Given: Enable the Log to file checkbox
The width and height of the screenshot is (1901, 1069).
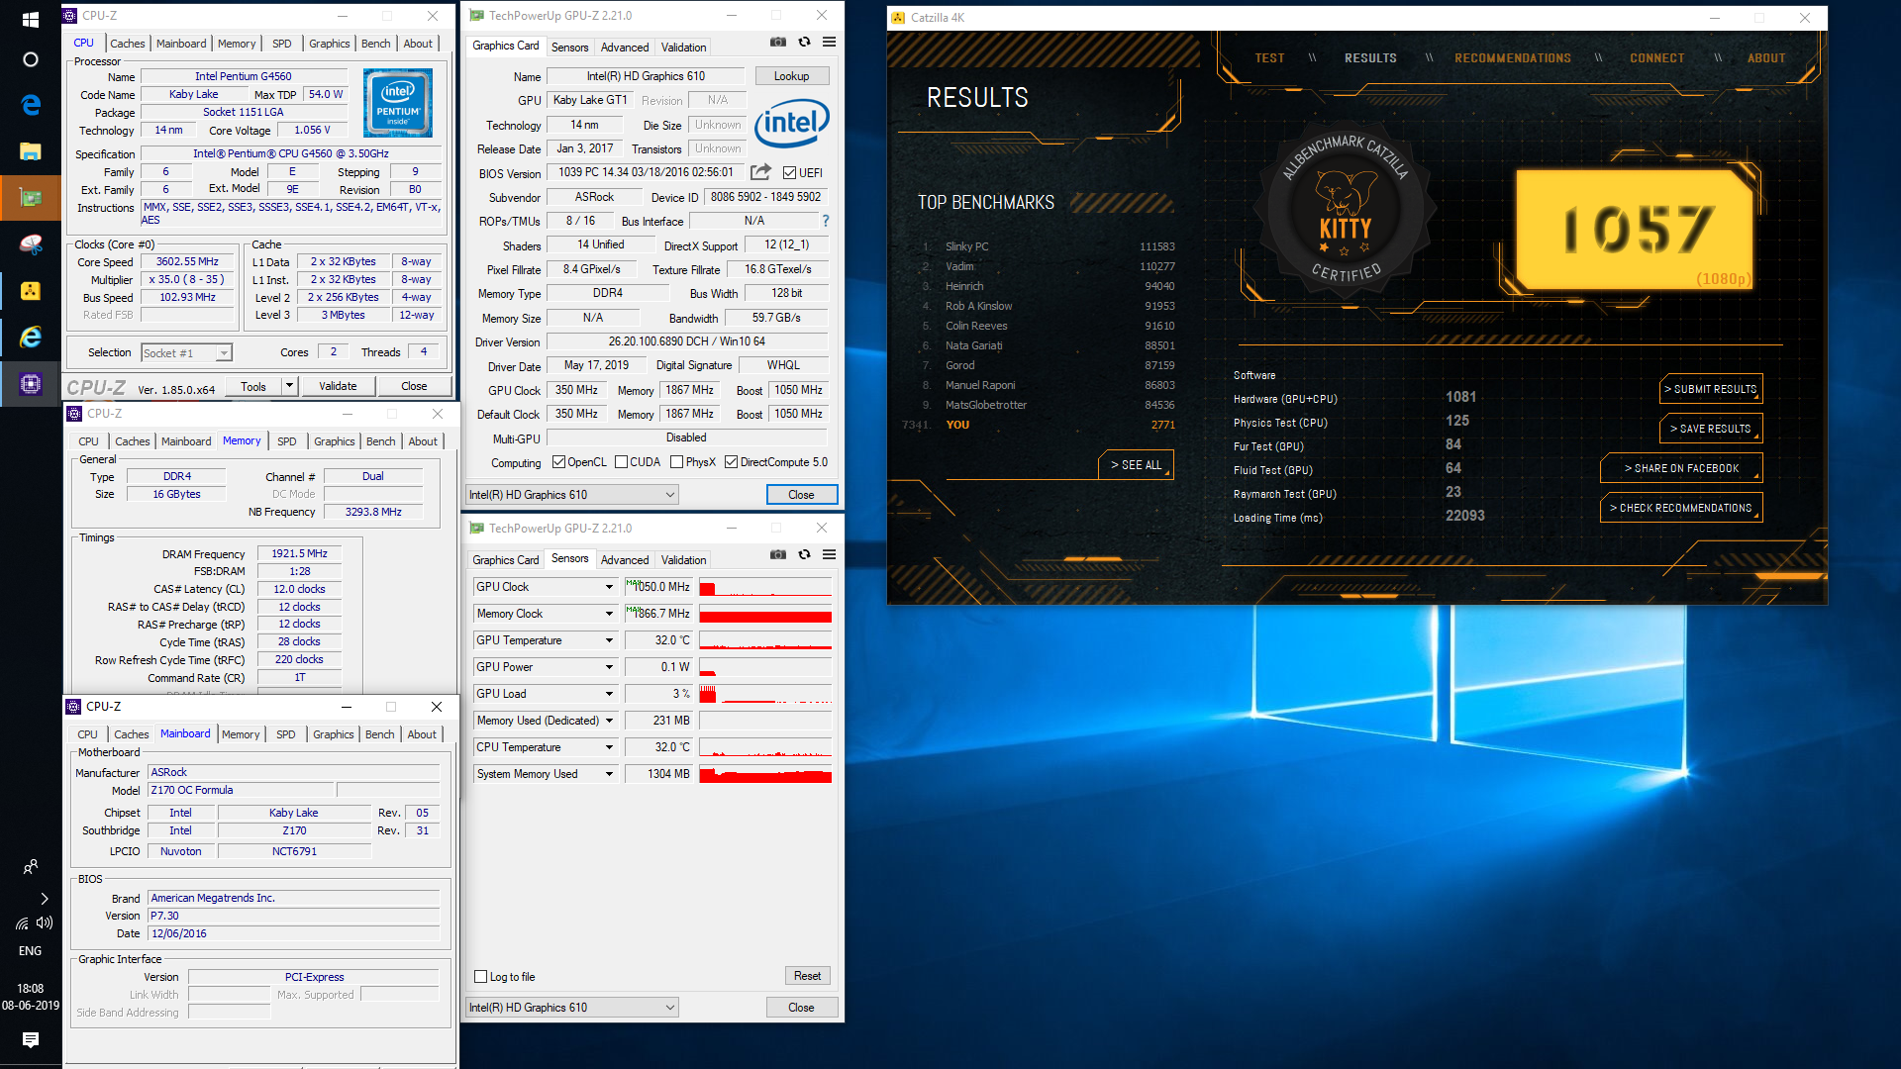Looking at the screenshot, I should 481,977.
